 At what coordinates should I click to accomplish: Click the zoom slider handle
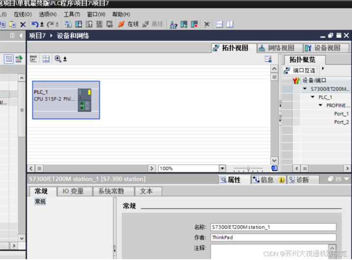point(248,168)
